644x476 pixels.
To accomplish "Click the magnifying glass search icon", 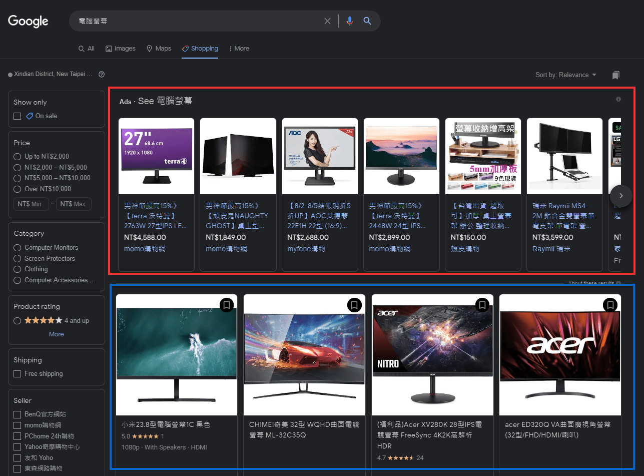I will 367,21.
